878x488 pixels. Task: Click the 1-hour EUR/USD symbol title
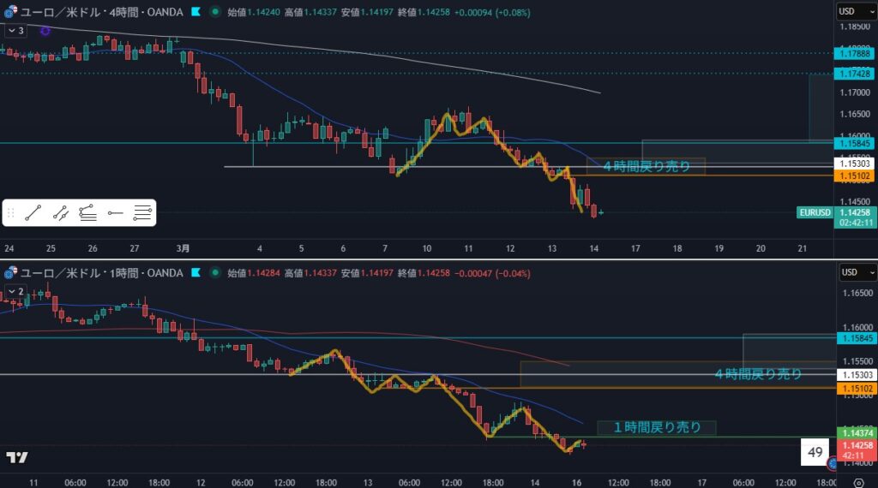(101, 273)
